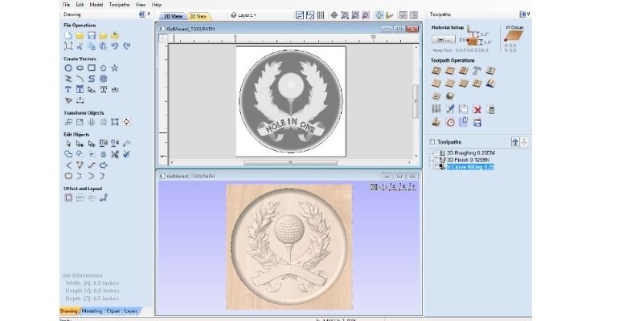Select the Draw Circle tool
Image resolution: width=643 pixels, height=321 pixels.
pyautogui.click(x=68, y=68)
